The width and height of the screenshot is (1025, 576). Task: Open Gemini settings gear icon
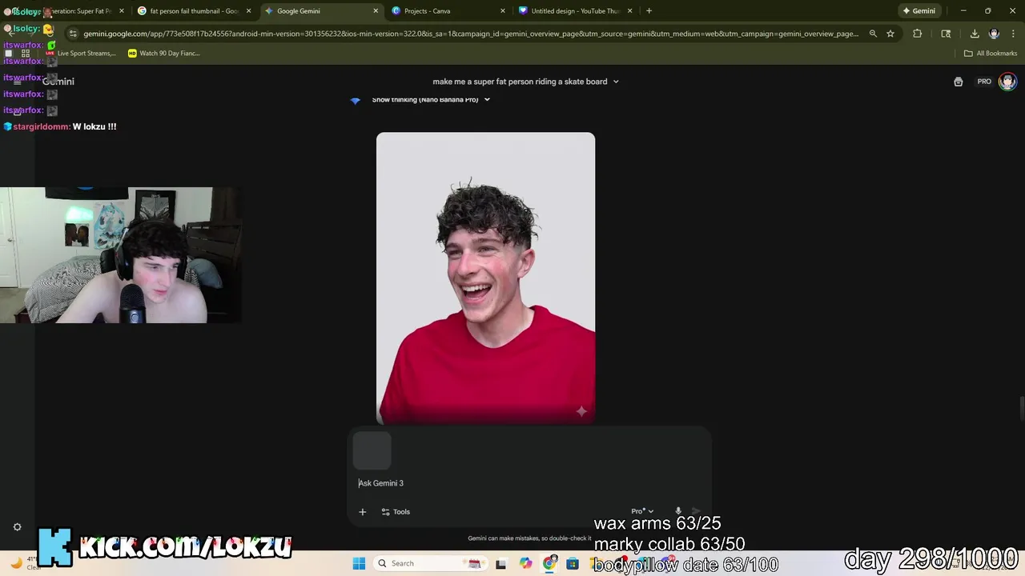click(x=18, y=527)
